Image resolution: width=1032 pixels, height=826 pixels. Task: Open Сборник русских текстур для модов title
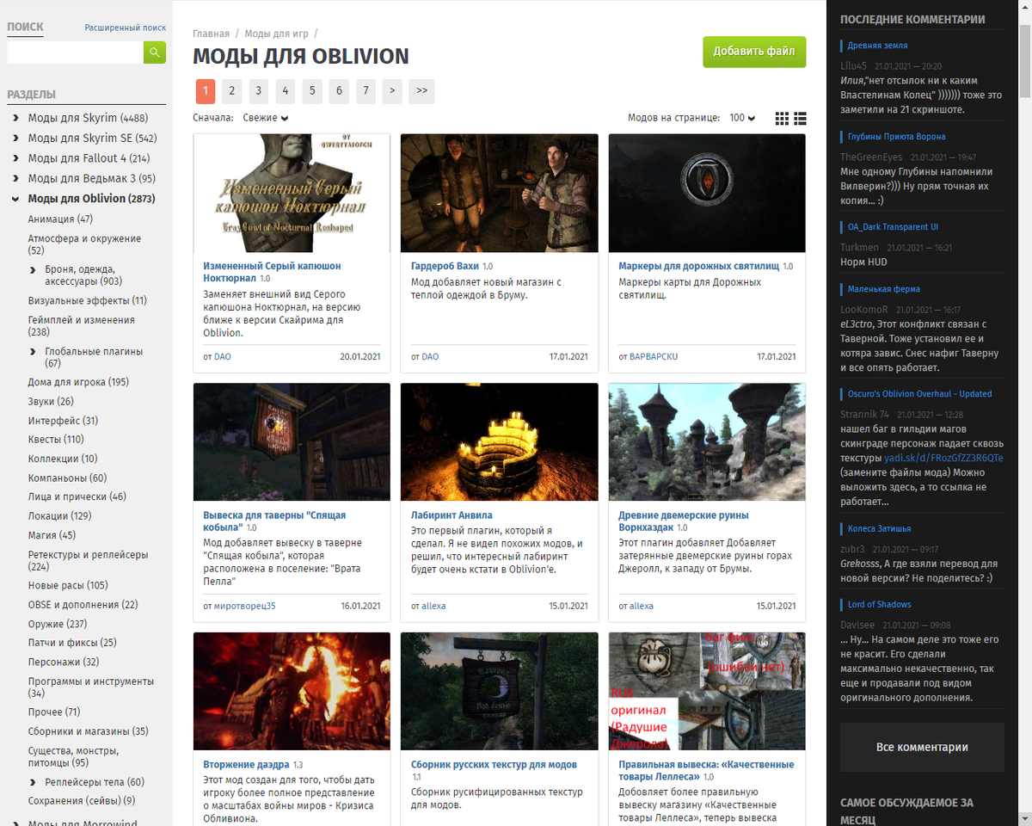[x=494, y=764]
